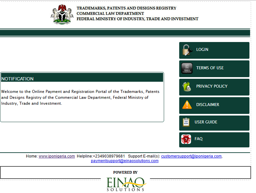Click the padlock icon beside Login
The image size is (256, 193).
pos(187,50)
